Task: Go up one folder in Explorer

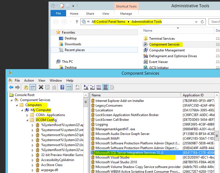Action: click(x=77, y=22)
